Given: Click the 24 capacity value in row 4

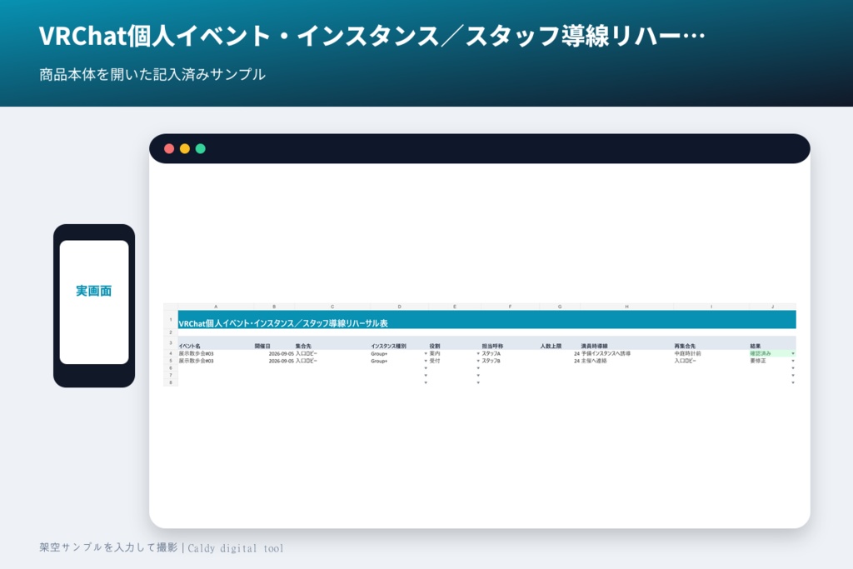Looking at the screenshot, I should [x=576, y=353].
